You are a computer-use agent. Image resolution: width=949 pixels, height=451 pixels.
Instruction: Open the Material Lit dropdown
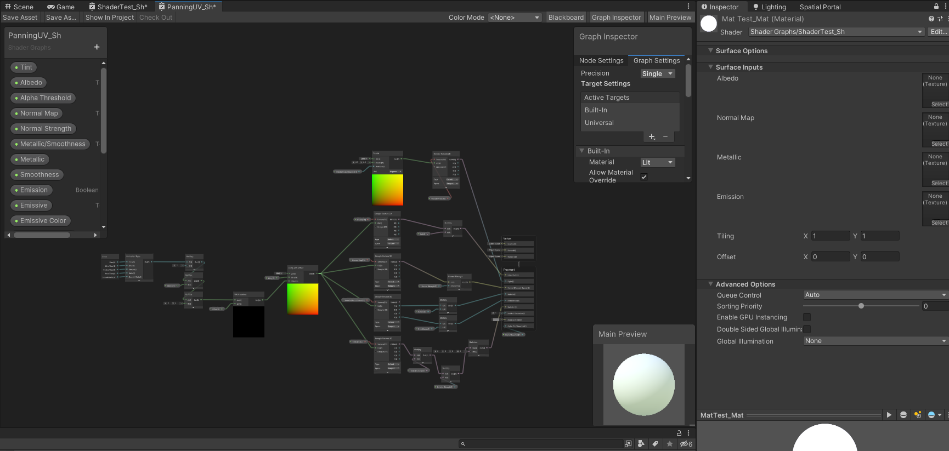657,162
